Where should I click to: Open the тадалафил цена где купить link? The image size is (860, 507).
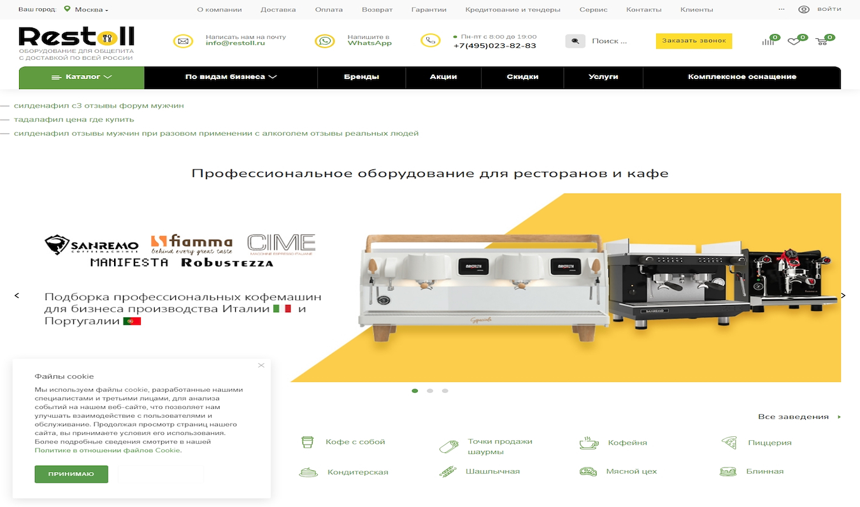click(74, 120)
